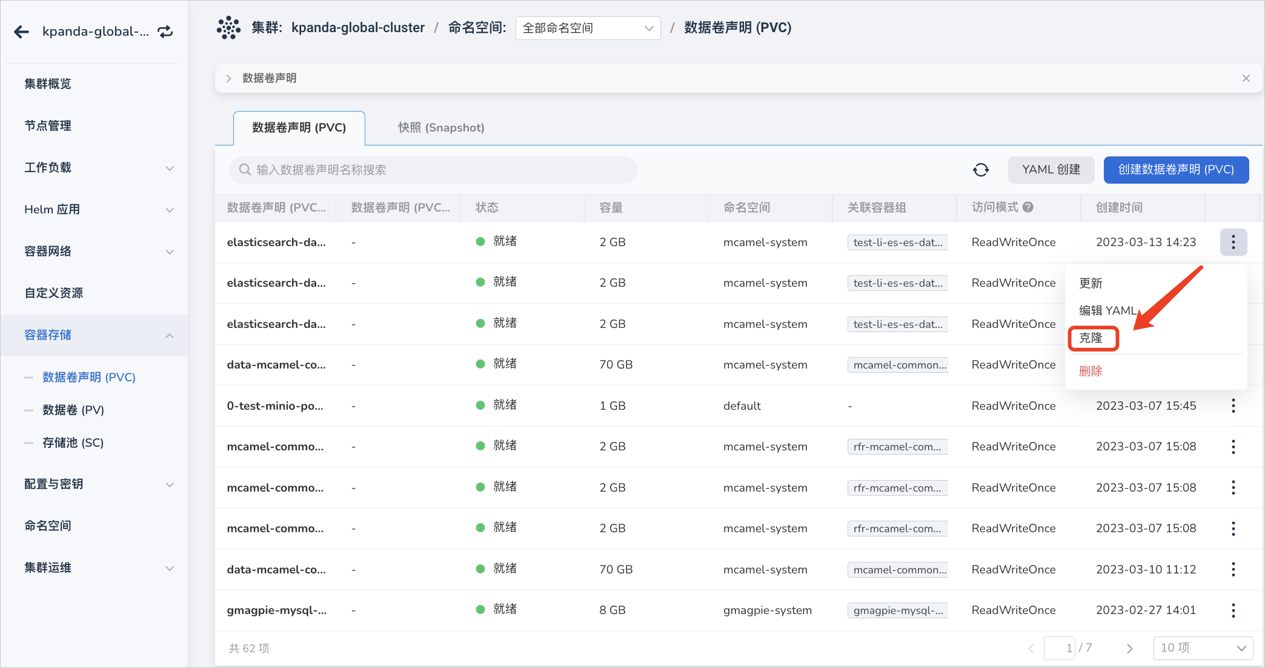Screen dimensions: 1265x668
Task: Select 编辑 YAML from the context menu
Action: tap(1108, 310)
